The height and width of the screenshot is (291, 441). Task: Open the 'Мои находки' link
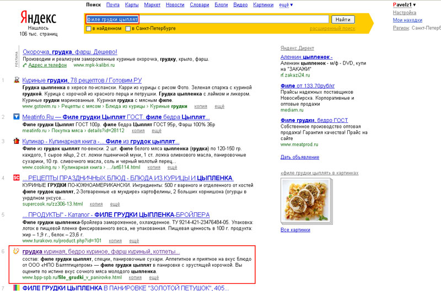click(407, 20)
